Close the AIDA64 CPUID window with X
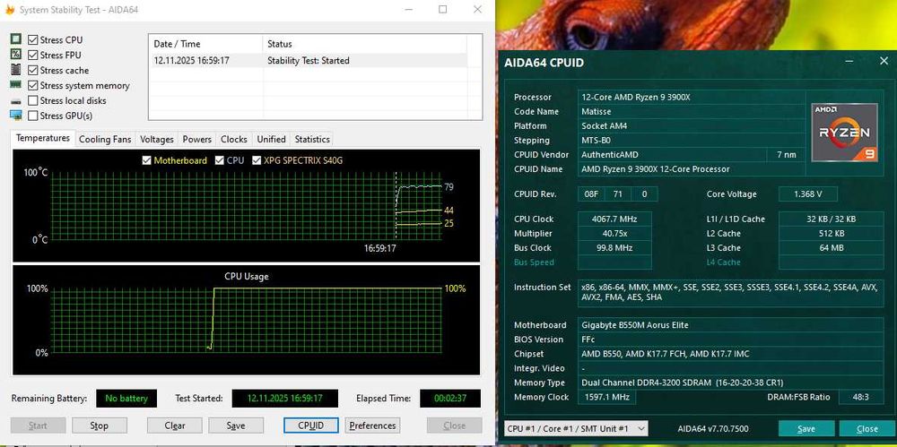The height and width of the screenshot is (447, 897). [x=884, y=62]
